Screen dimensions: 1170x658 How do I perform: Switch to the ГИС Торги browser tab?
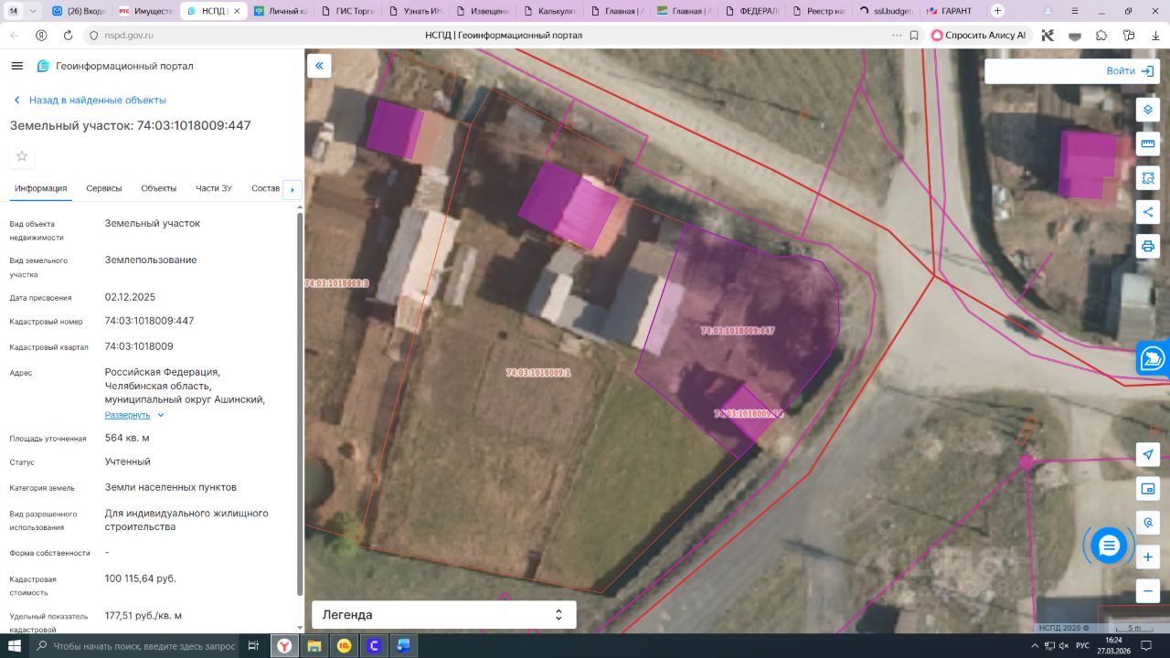click(x=346, y=11)
